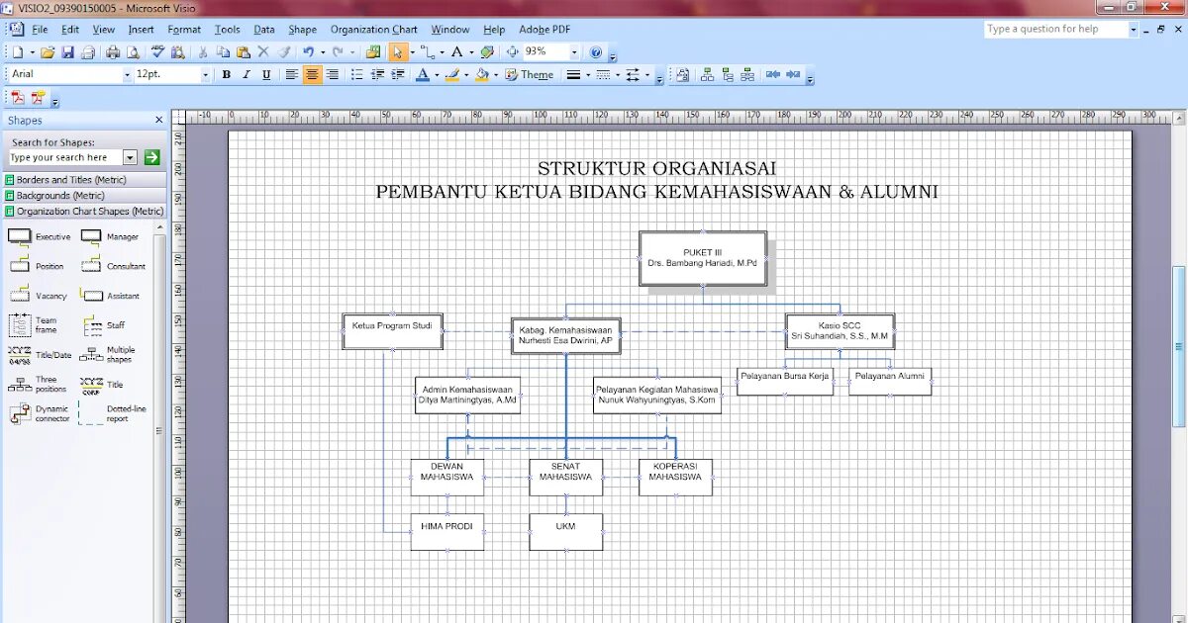Click the New document icon
This screenshot has height=623, width=1188.
[x=18, y=52]
